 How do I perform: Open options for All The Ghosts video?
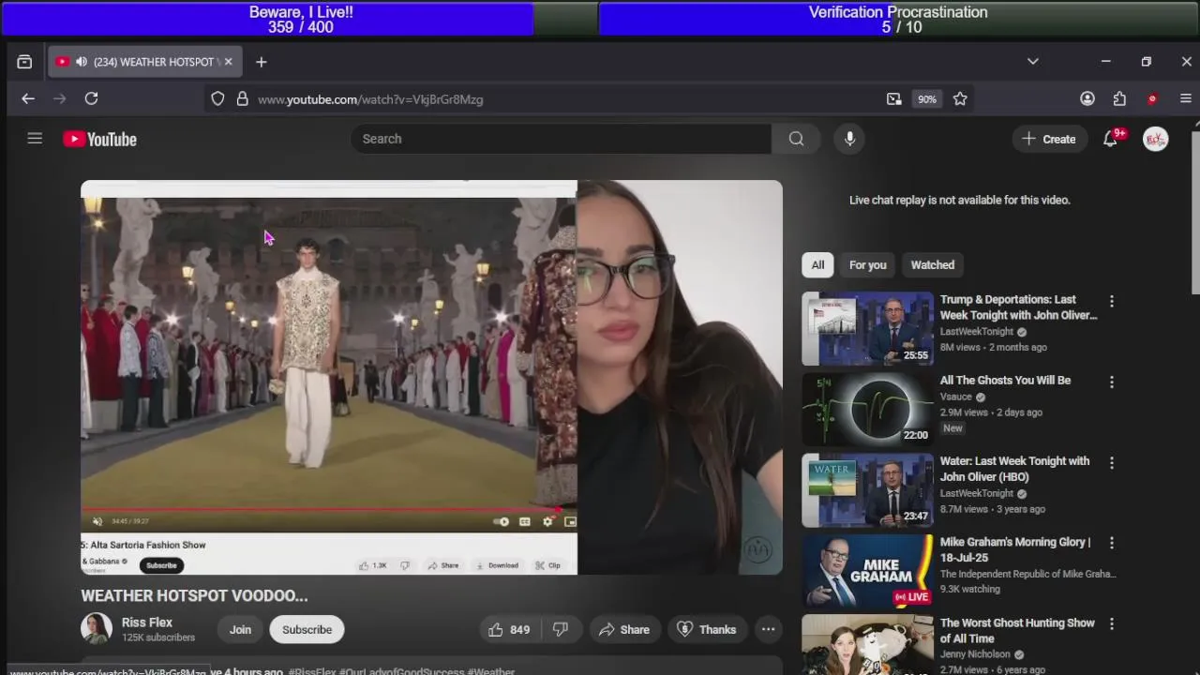(x=1112, y=382)
